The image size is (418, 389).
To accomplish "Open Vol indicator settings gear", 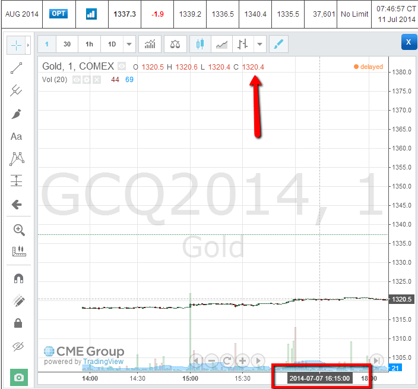I will (x=87, y=80).
